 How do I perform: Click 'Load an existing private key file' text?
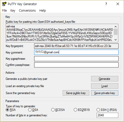coord(25,86)
